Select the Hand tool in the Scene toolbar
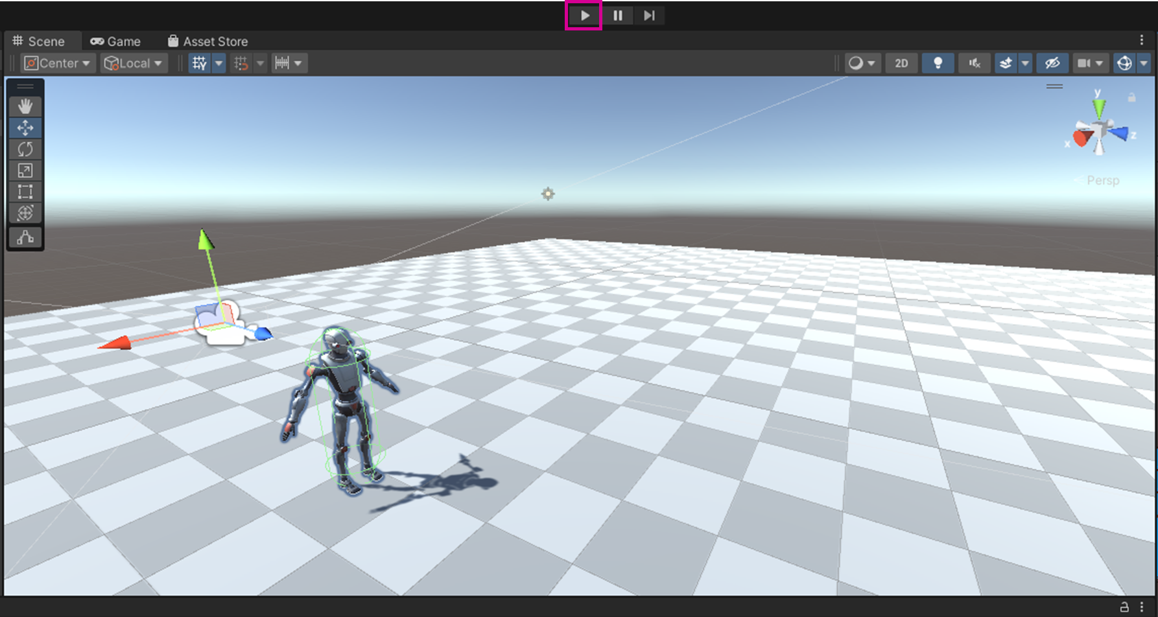The width and height of the screenshot is (1158, 617). [25, 106]
